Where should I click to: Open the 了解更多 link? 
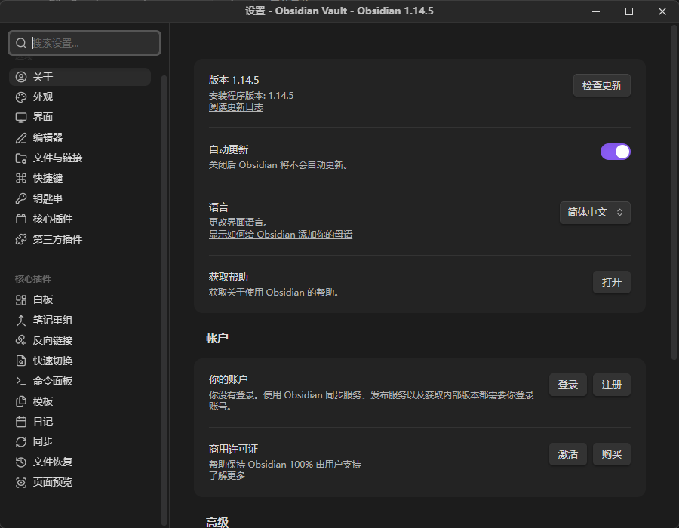(x=227, y=476)
